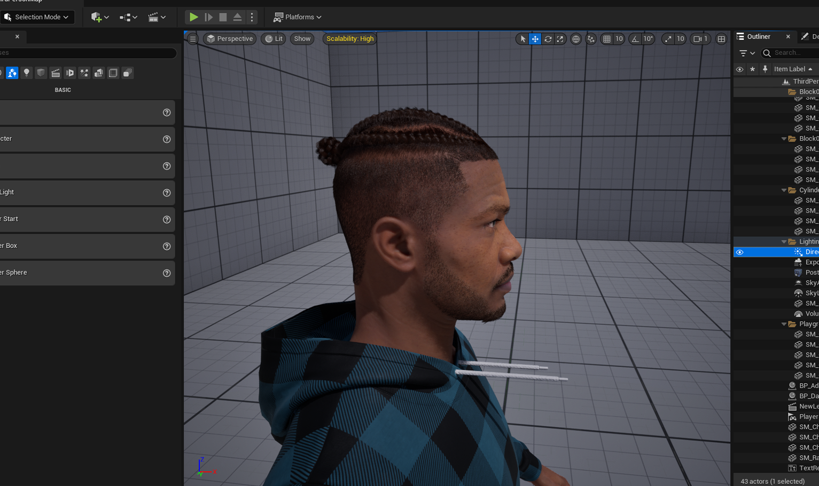Open help for the Trigger Box row
This screenshot has height=486, width=819.
167,246
